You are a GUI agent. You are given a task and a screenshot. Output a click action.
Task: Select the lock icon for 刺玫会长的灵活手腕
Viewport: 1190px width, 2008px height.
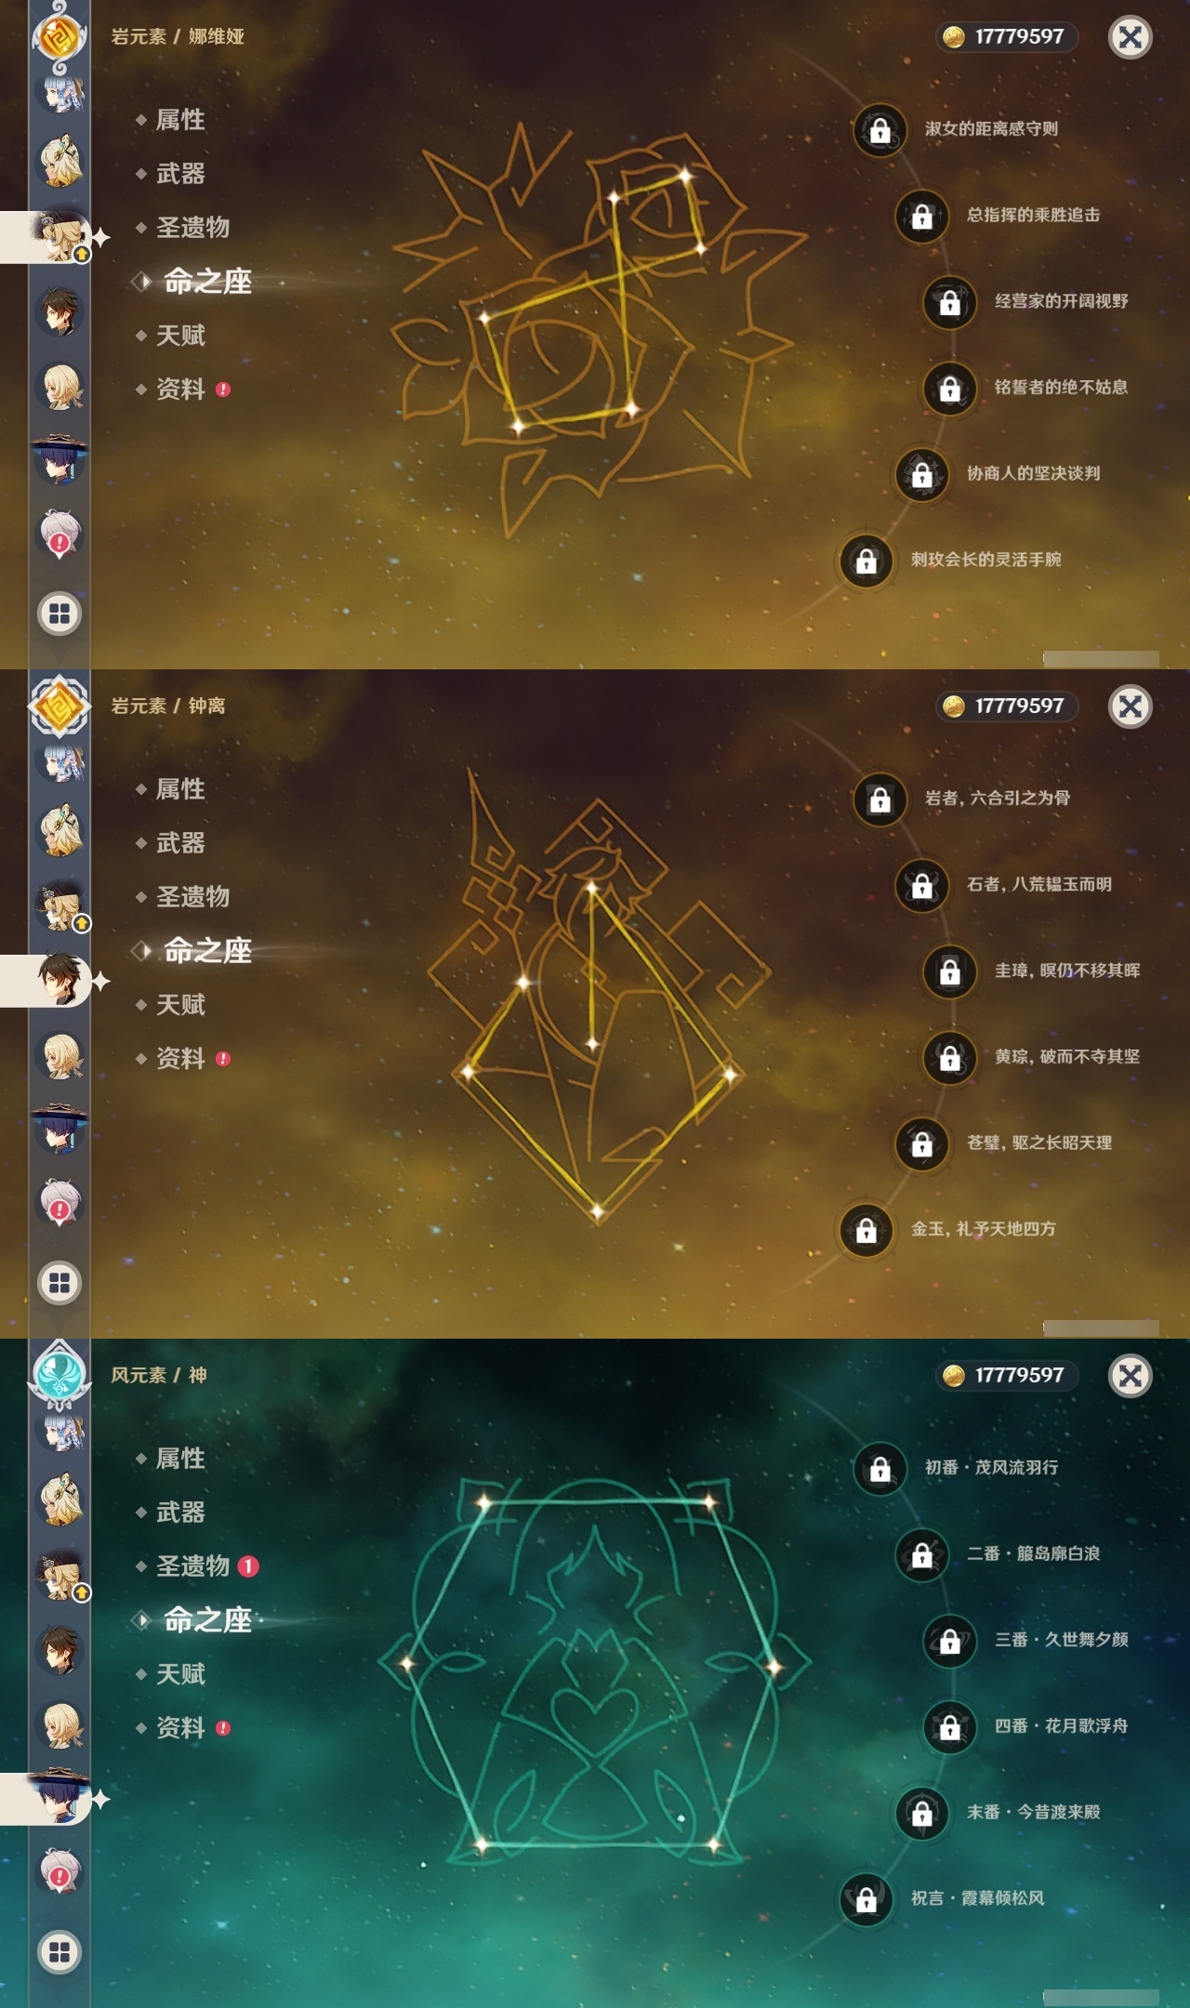866,560
